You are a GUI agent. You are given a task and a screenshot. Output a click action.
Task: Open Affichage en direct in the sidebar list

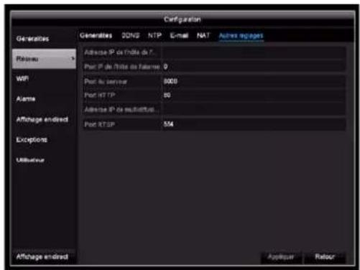[42, 119]
